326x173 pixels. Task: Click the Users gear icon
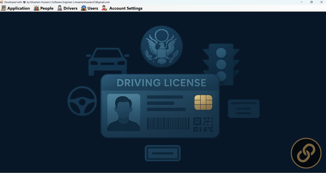click(83, 8)
